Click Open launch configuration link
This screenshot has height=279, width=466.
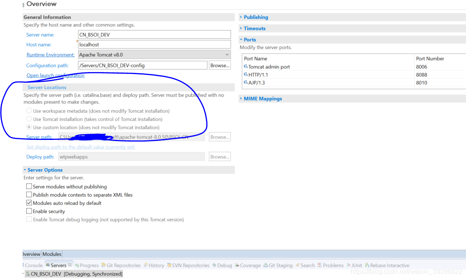pos(55,75)
